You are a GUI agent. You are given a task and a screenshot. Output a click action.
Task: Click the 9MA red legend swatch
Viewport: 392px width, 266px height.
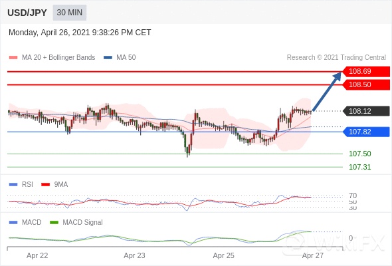45,185
